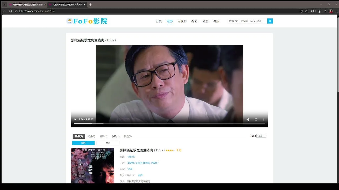Image resolution: width=339 pixels, height=190 pixels.
Task: Open the browser profile avatar
Action: [331, 11]
